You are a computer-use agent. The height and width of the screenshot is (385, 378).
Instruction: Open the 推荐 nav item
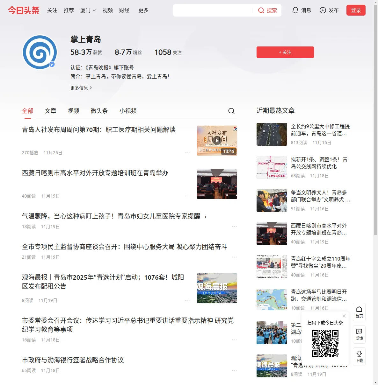69,10
